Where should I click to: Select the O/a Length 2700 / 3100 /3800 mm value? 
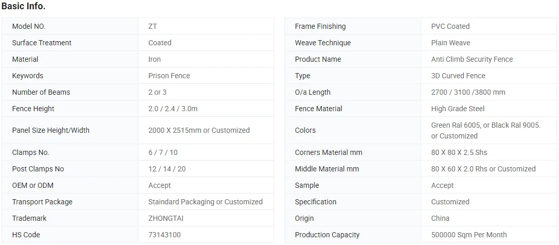(x=468, y=92)
